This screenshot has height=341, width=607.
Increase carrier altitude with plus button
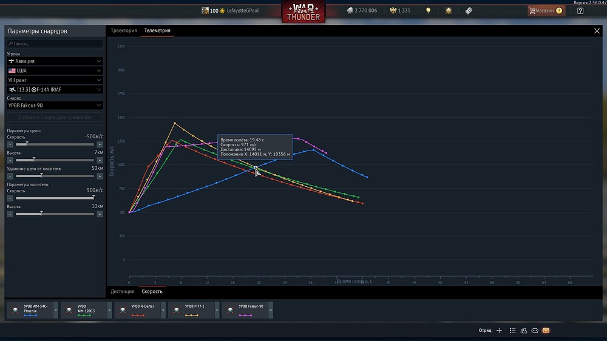[x=100, y=214]
